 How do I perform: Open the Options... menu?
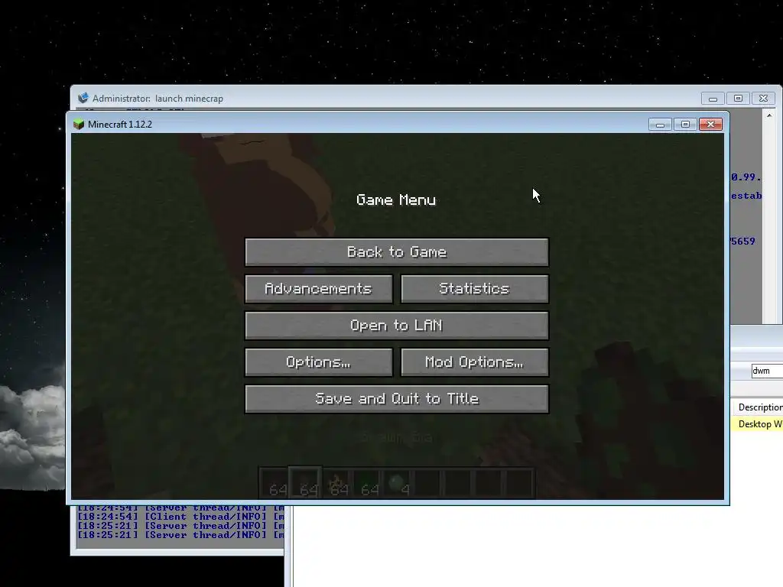(x=319, y=362)
